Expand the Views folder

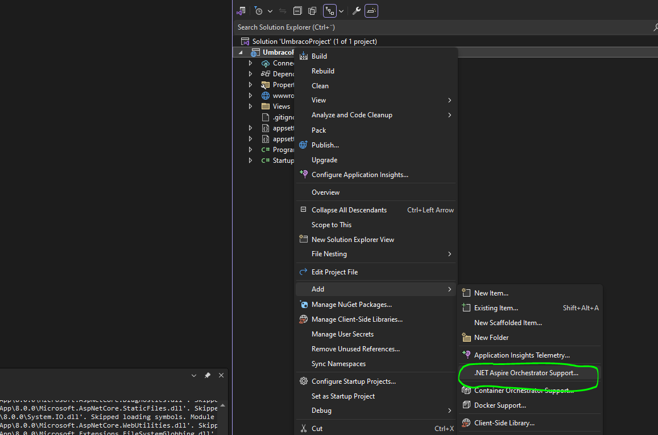[x=251, y=106]
